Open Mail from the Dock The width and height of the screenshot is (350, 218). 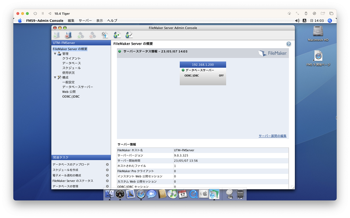pyautogui.click(x=130, y=194)
